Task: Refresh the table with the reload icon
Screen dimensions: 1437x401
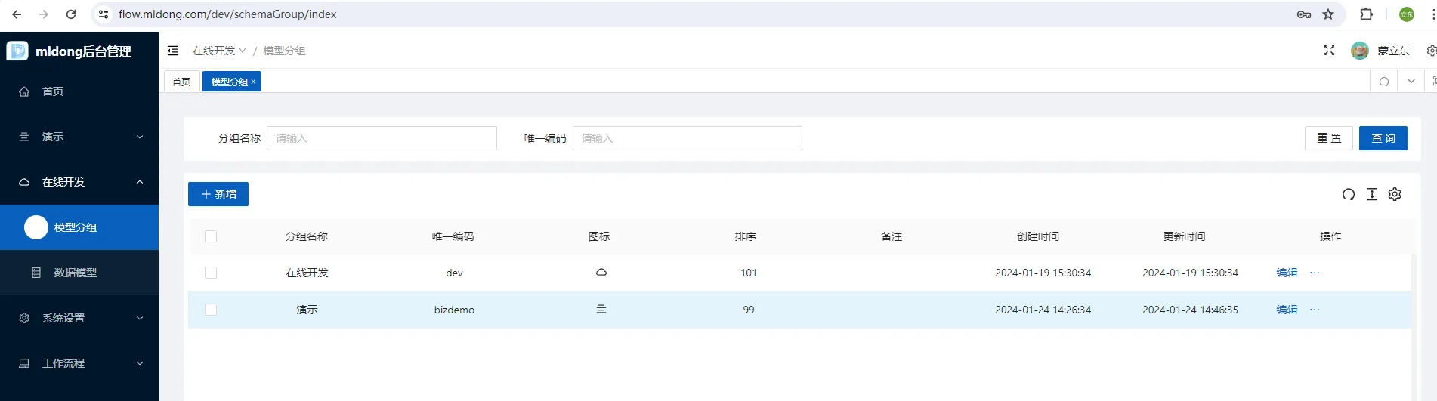Action: pos(1349,194)
